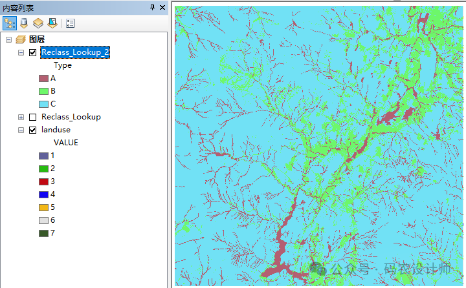Enable the Reclass_Lookup layer checkbox

tap(32, 117)
